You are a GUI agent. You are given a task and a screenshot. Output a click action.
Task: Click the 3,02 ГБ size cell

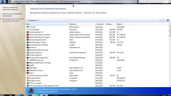112,75
